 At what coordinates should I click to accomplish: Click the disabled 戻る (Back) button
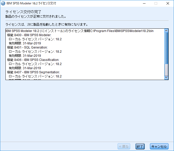point(124,146)
